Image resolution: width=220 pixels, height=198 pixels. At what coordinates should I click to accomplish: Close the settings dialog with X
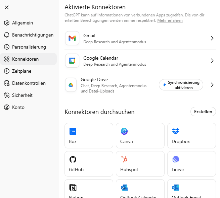click(x=7, y=7)
